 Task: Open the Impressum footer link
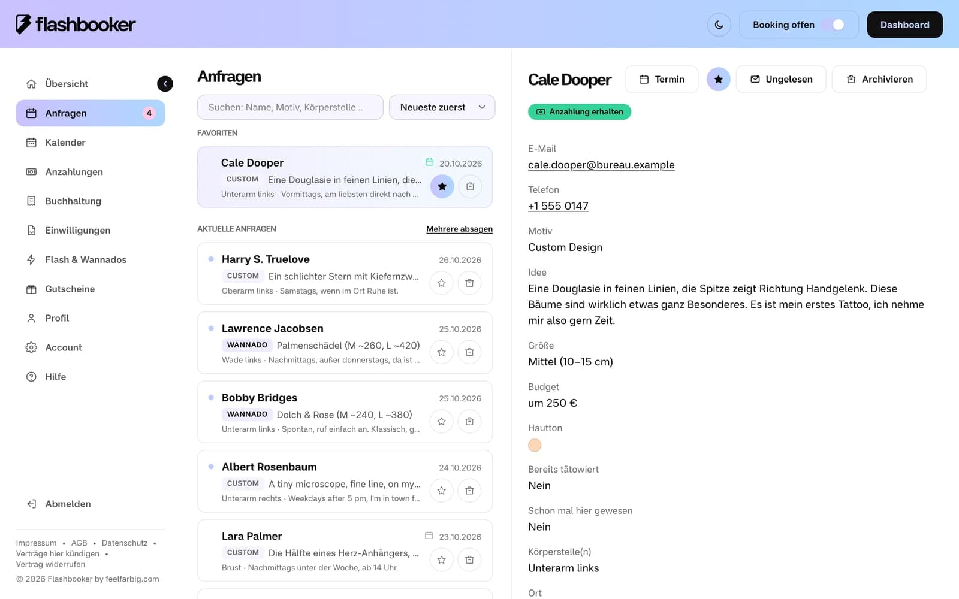[36, 543]
